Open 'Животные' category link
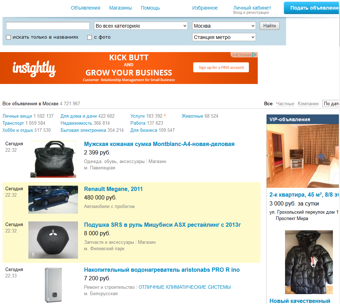 [192, 116]
